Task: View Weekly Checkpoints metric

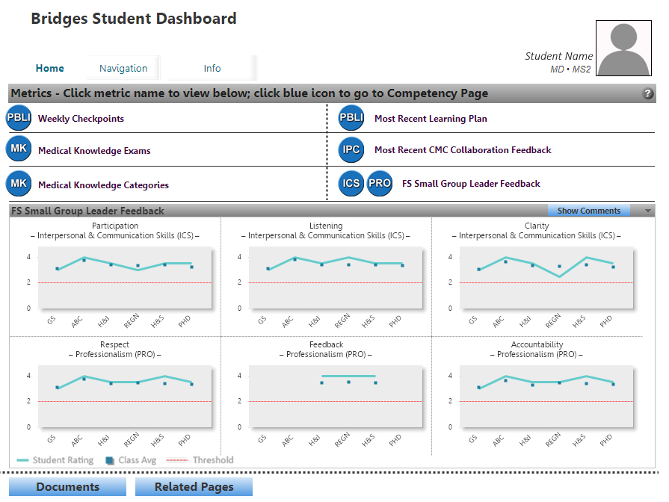Action: [x=81, y=119]
